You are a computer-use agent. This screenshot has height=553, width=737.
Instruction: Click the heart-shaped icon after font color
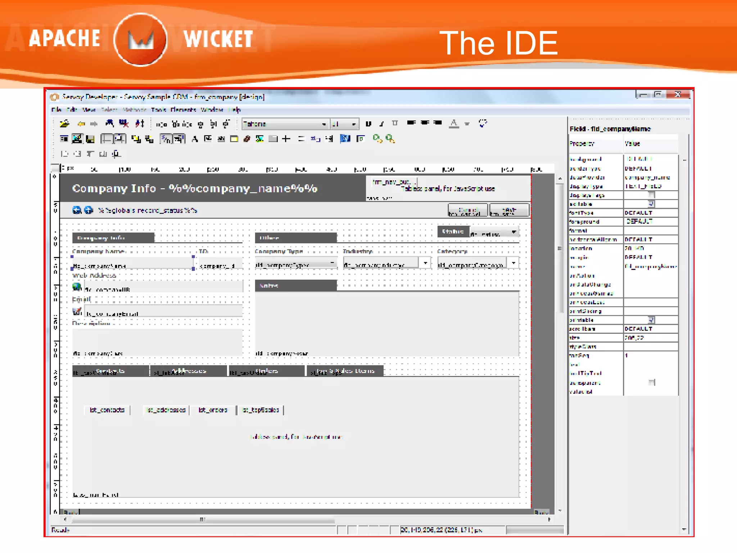coord(483,123)
